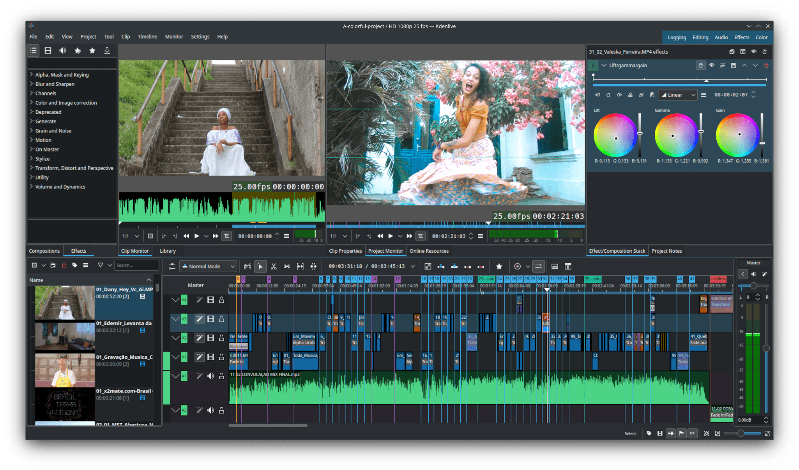This screenshot has height=470, width=799.
Task: Mute audio track A1 speaker icon
Action: (x=210, y=376)
